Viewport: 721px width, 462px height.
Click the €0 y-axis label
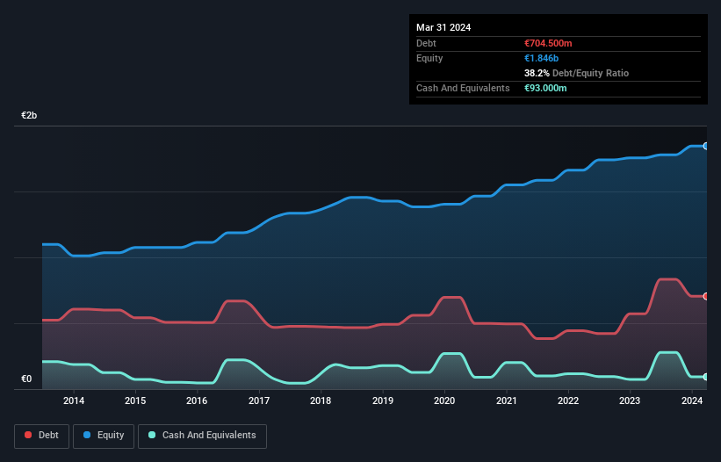click(x=26, y=379)
